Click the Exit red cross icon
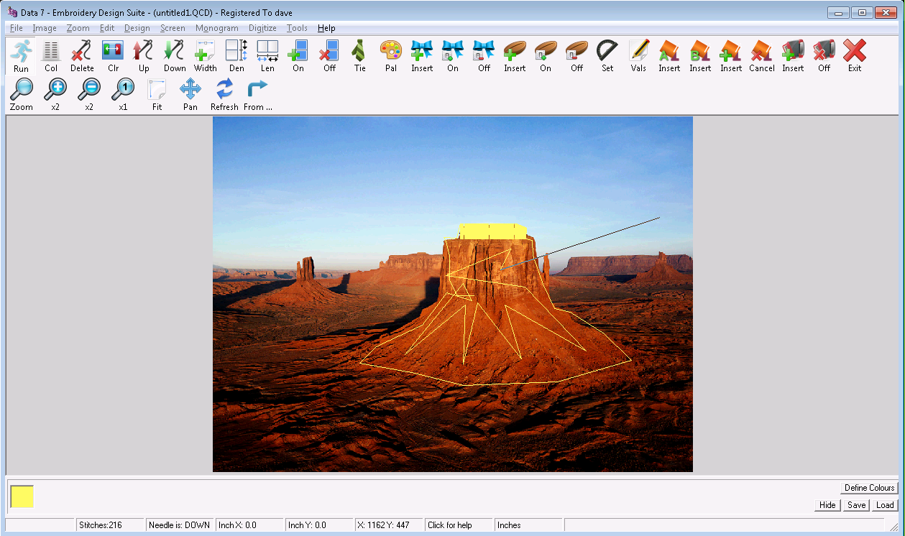Viewport: 905px width, 536px height. pyautogui.click(x=855, y=51)
